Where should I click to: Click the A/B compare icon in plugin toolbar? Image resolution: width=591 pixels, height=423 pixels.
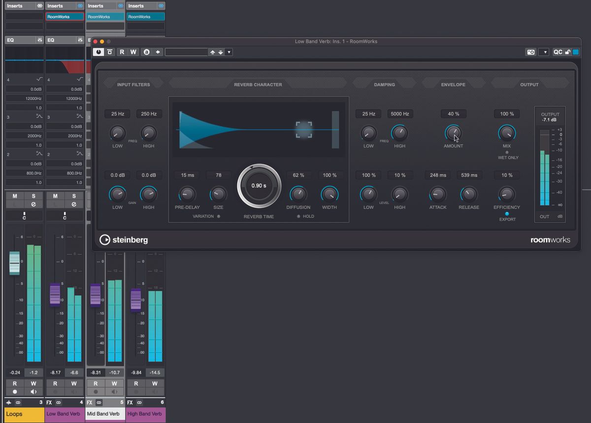(x=146, y=52)
